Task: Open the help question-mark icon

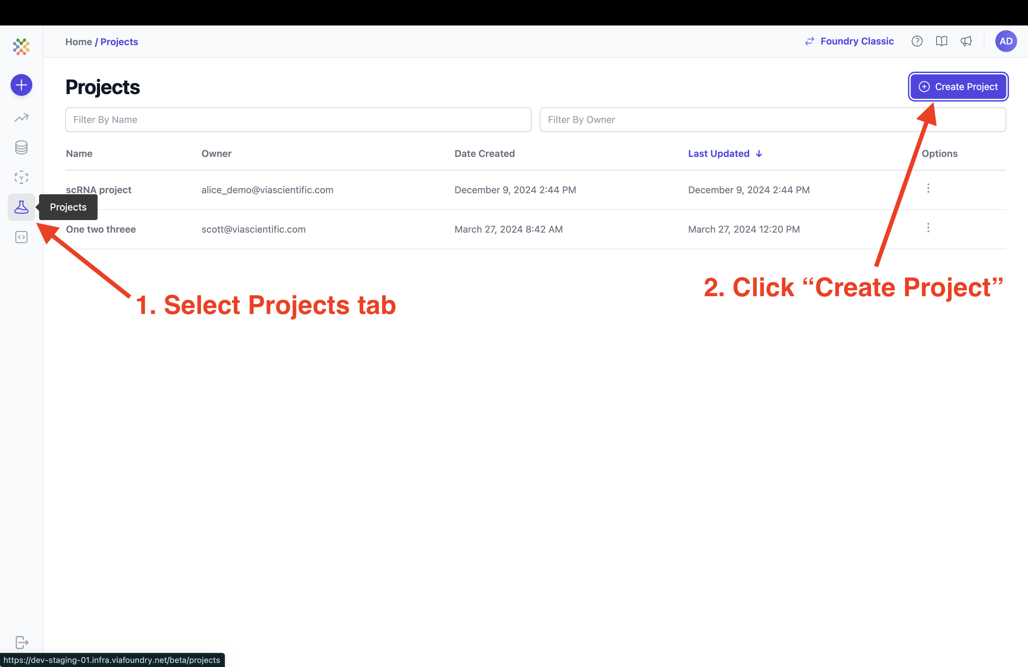Action: (x=917, y=41)
